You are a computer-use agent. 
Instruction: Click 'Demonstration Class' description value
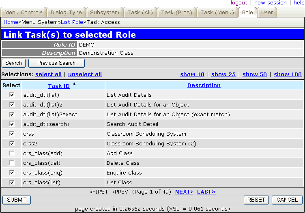[x=106, y=53]
